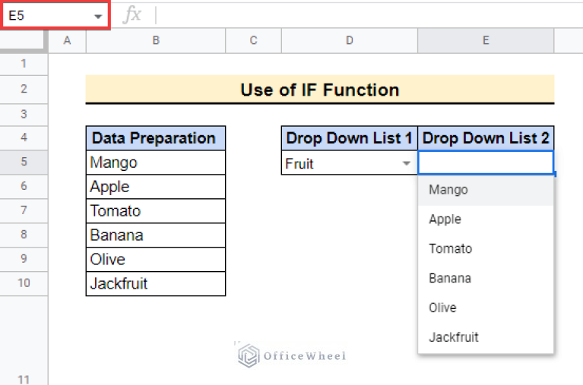The width and height of the screenshot is (583, 385).
Task: Choose Apple from the dropdown list
Action: pos(445,219)
